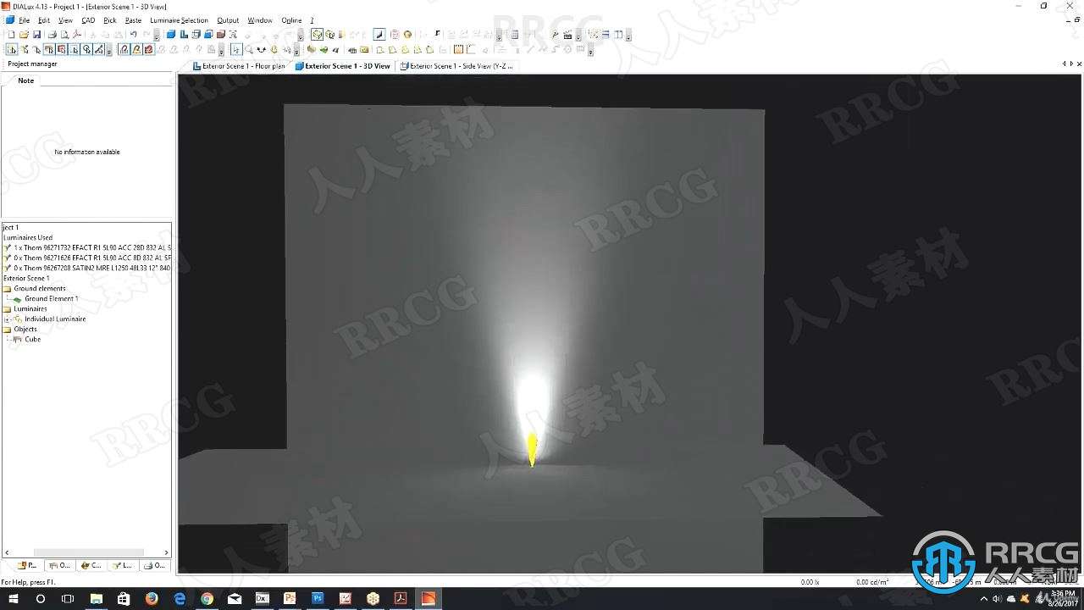The image size is (1084, 610).
Task: Click the Open file folder icon
Action: (x=24, y=35)
